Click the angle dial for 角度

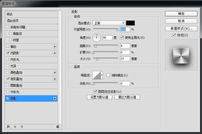click(97, 38)
